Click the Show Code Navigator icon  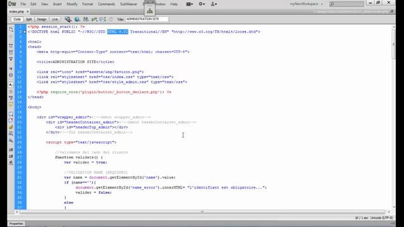(11, 37)
